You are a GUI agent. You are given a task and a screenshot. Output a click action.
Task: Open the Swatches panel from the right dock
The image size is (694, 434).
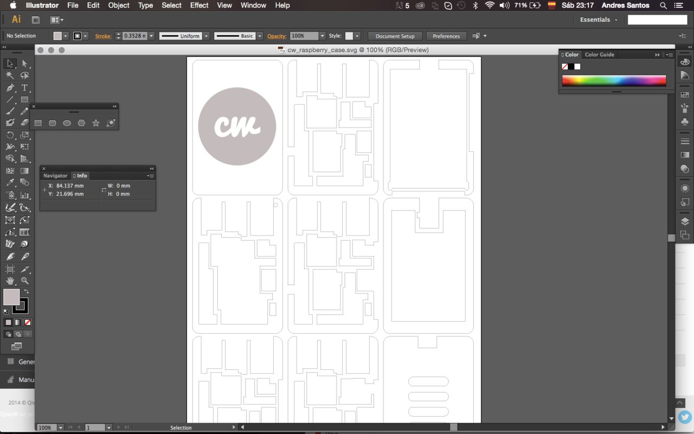click(x=685, y=95)
